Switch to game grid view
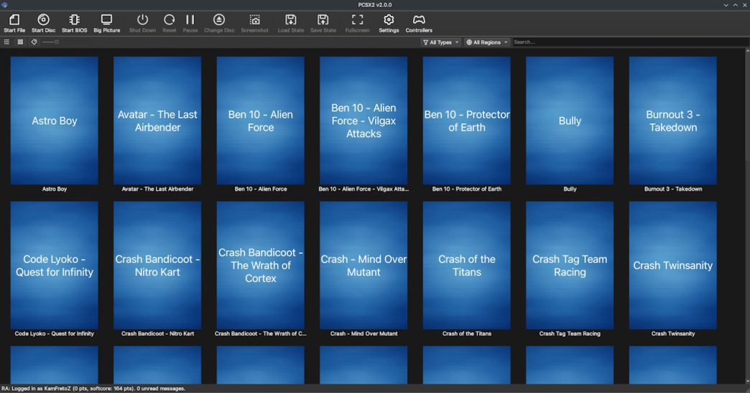750x393 pixels. (20, 42)
